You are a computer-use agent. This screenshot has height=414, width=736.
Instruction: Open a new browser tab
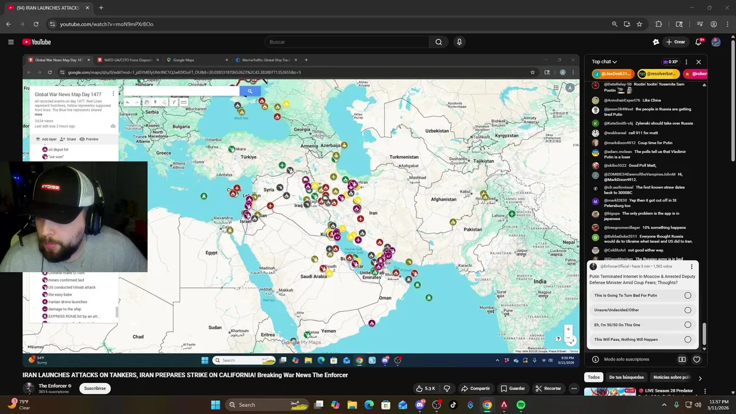pos(101,7)
